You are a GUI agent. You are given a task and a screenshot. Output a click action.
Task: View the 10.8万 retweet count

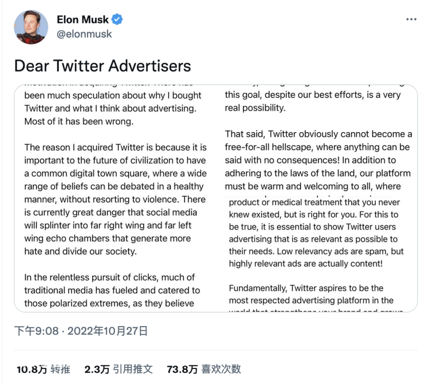click(31, 369)
